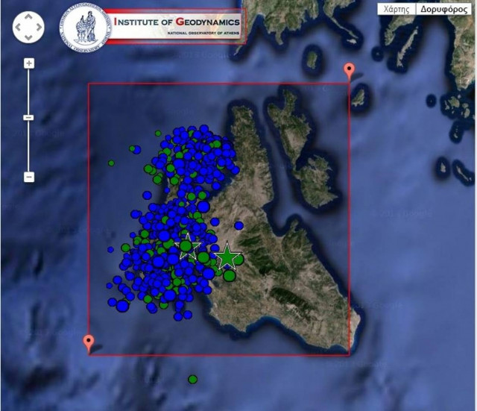Open the Institute of Geodynamics banner link
This screenshot has height=411, width=477.
point(176,24)
